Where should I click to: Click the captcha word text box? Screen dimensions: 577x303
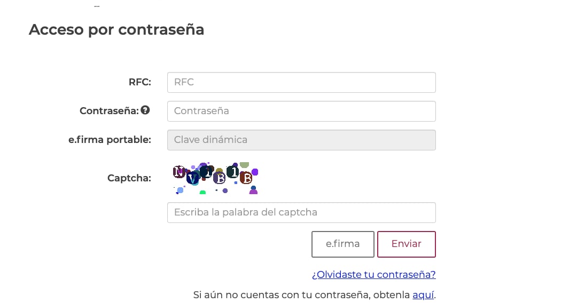click(x=301, y=212)
